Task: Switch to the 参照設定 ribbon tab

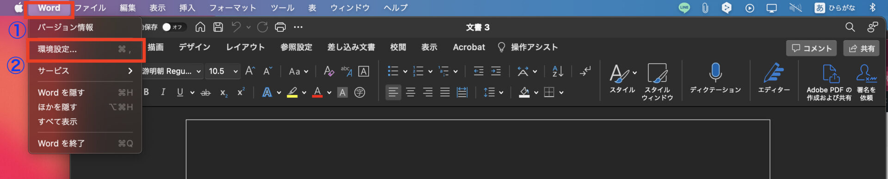Action: (296, 47)
